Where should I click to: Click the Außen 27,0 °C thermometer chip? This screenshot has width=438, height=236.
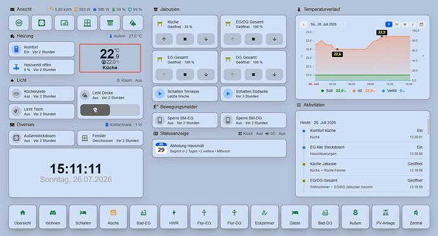click(126, 36)
